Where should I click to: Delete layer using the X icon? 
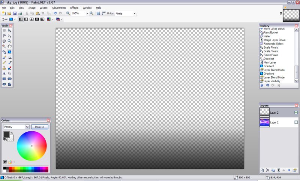pos(267,170)
